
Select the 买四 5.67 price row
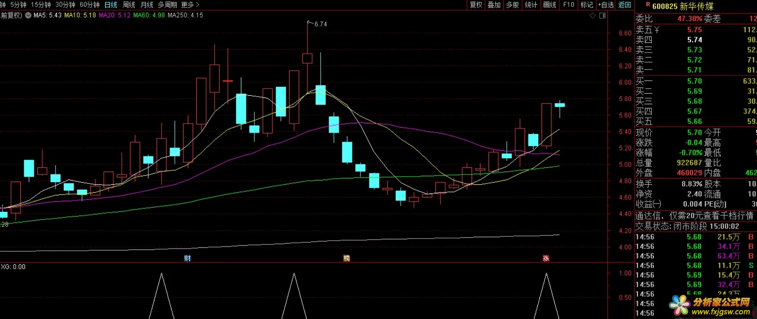coord(696,111)
